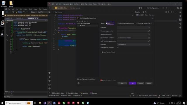Click Apply in Run/Debug Configurations
Image resolution: width=187 pixels, height=105 pixels.
click(149, 83)
